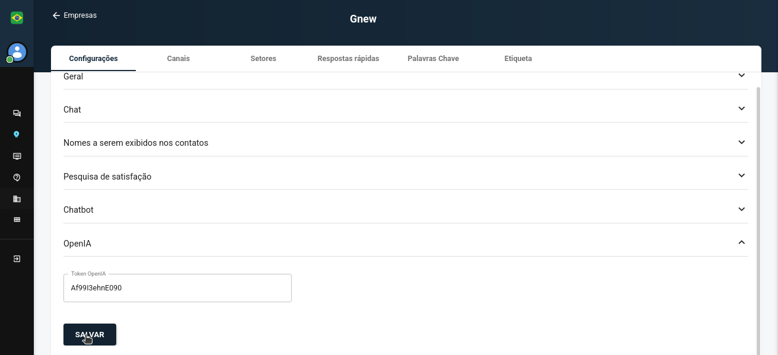
Task: Open the message box sidebar icon
Action: point(17,156)
